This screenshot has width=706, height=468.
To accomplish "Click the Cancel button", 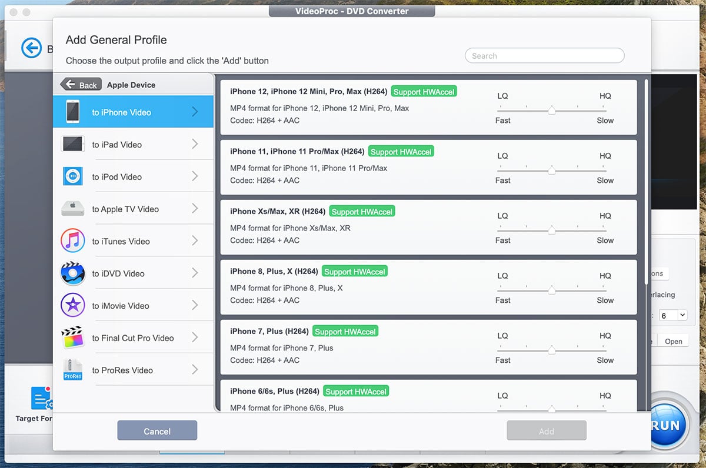I will coord(157,431).
